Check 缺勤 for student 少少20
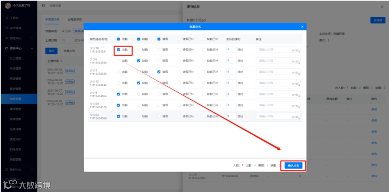389x192 pixels. pyautogui.click(x=139, y=105)
